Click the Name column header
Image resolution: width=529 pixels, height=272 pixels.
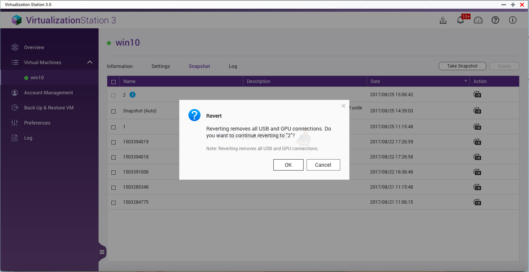[x=181, y=81]
